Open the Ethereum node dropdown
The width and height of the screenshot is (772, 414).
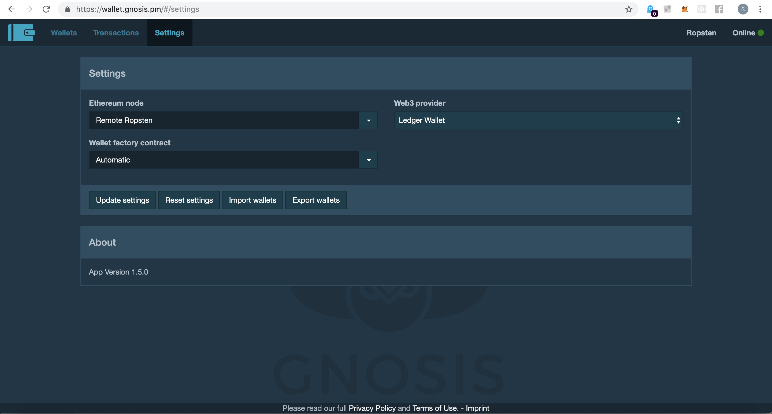pyautogui.click(x=368, y=120)
